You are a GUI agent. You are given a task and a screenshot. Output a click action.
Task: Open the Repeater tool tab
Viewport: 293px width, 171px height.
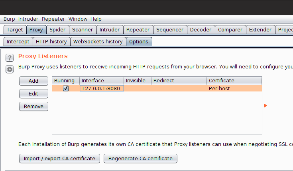tap(138, 30)
